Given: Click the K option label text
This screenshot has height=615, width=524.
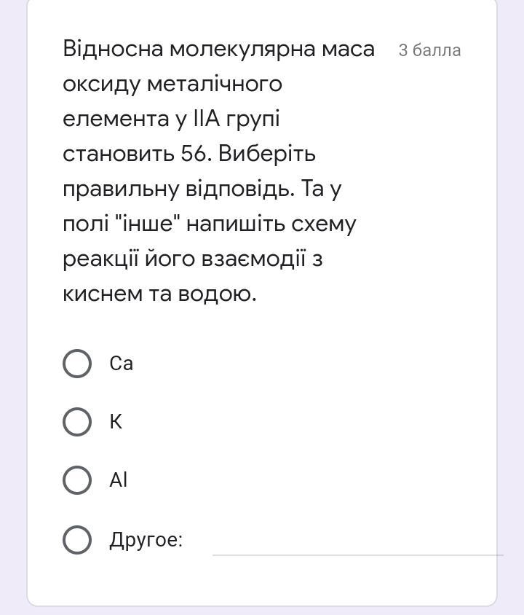Looking at the screenshot, I should [116, 422].
